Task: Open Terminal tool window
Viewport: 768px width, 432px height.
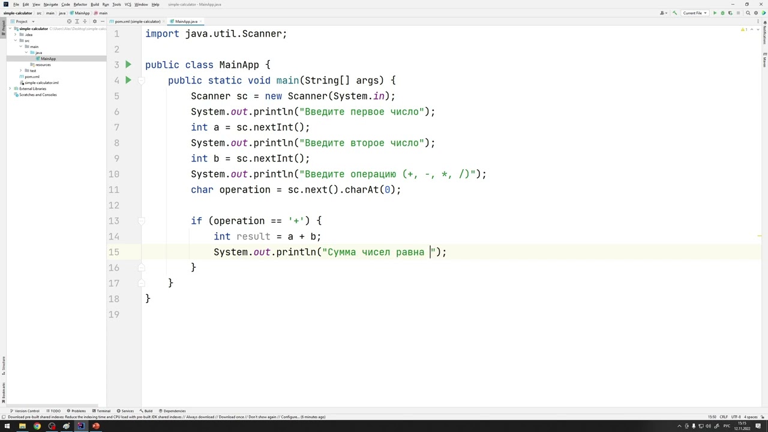Action: (x=101, y=411)
